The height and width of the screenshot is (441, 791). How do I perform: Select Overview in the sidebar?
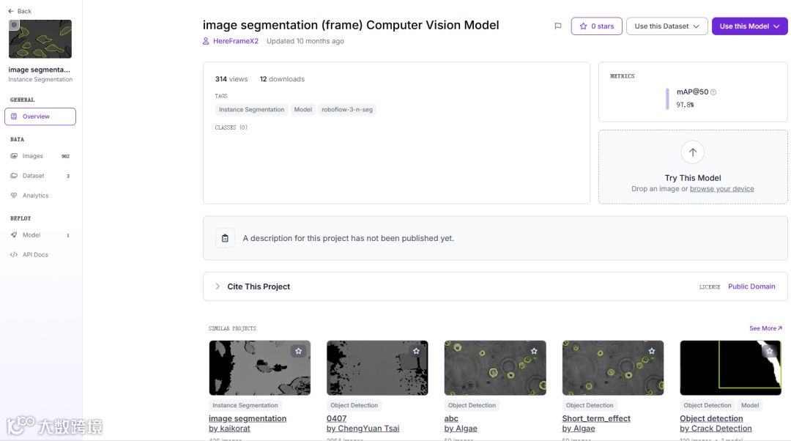(x=40, y=116)
